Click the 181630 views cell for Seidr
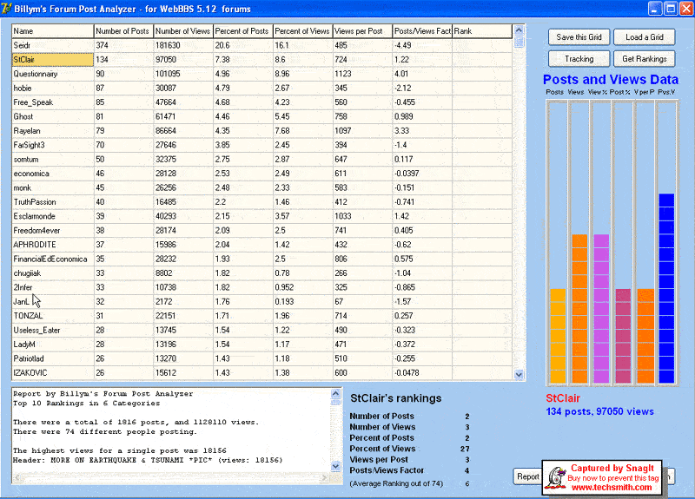The image size is (695, 499). pos(183,46)
